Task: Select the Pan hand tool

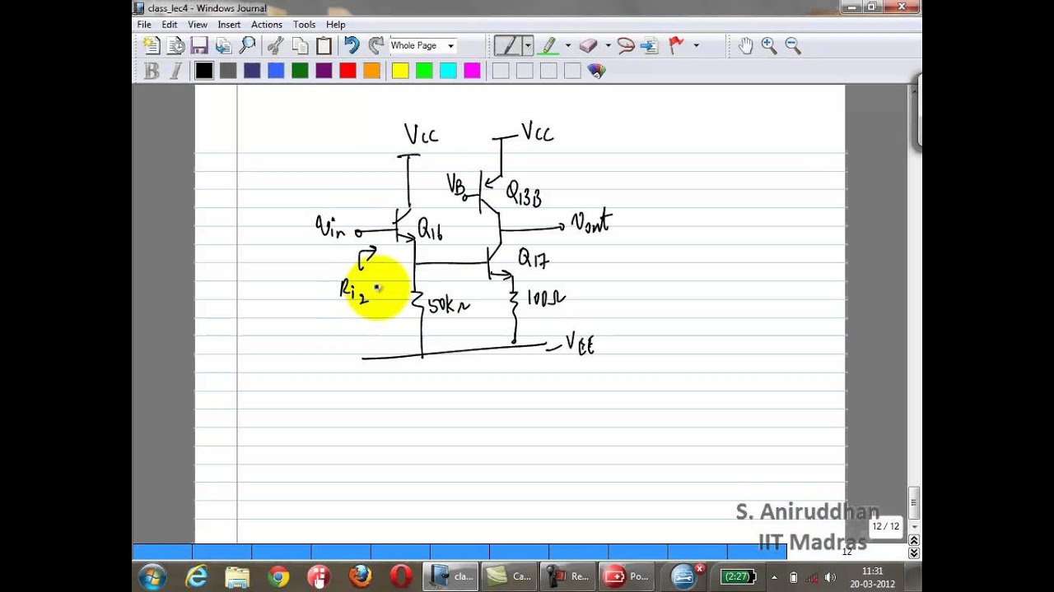Action: [745, 46]
